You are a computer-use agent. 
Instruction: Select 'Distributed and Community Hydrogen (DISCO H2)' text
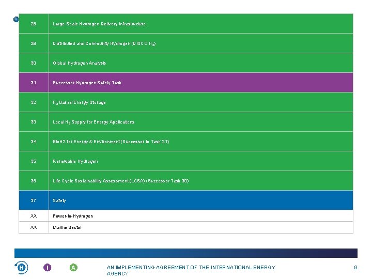coord(104,43)
